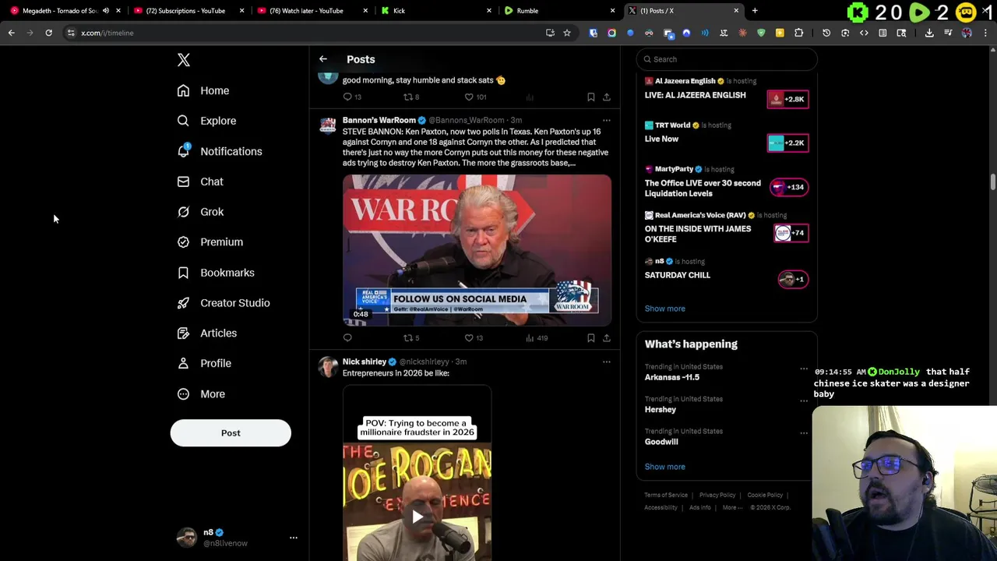Play the Joe Rogan video
The height and width of the screenshot is (561, 997).
click(417, 517)
